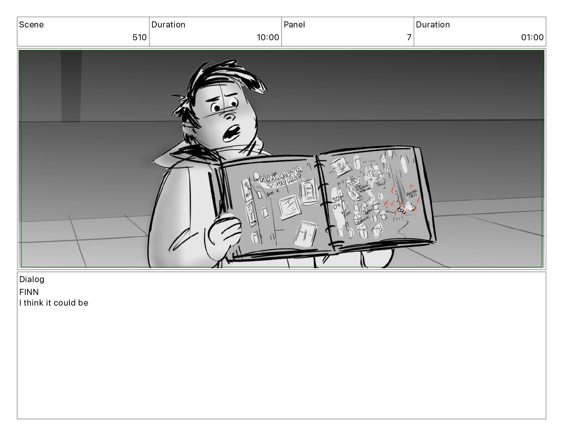Select the FINN character name
Screen dimensions: 564x436
(x=29, y=292)
